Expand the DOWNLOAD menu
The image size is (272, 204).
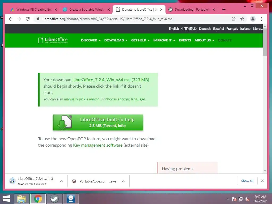(116, 40)
